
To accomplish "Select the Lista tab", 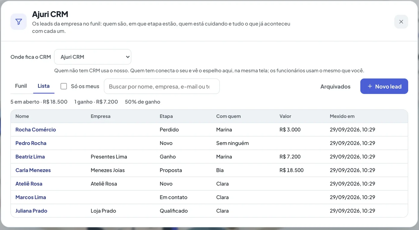I will [44, 86].
